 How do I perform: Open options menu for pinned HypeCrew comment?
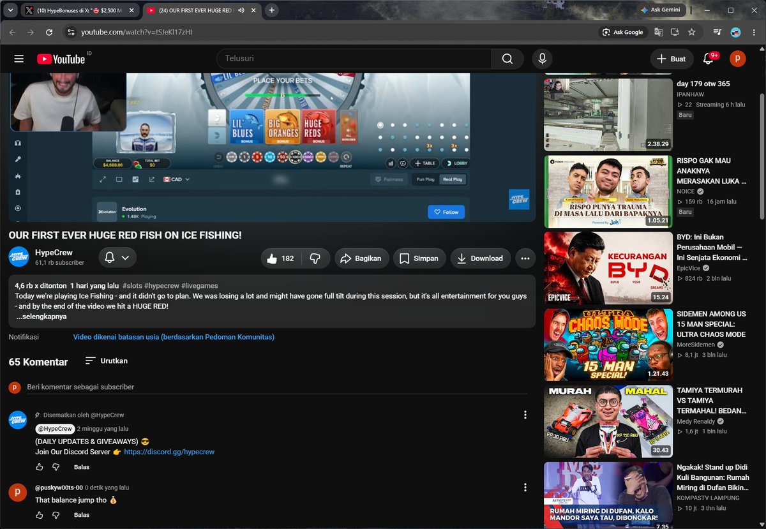(525, 415)
